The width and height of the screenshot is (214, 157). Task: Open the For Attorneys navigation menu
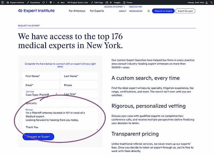coord(77,11)
